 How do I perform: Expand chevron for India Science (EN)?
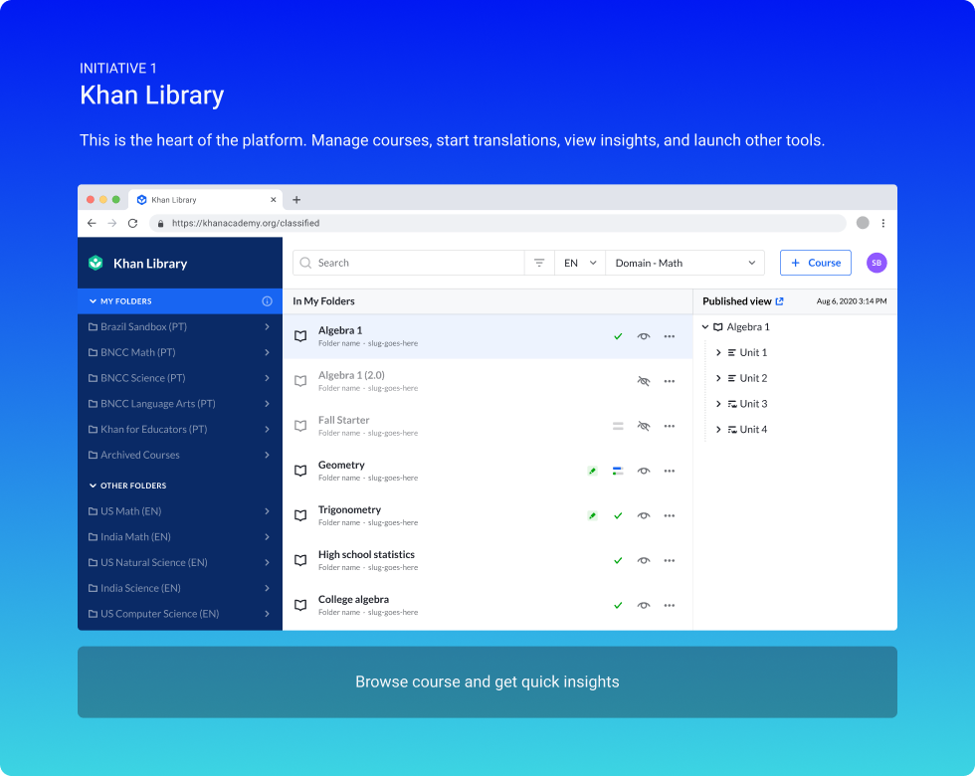(x=268, y=588)
